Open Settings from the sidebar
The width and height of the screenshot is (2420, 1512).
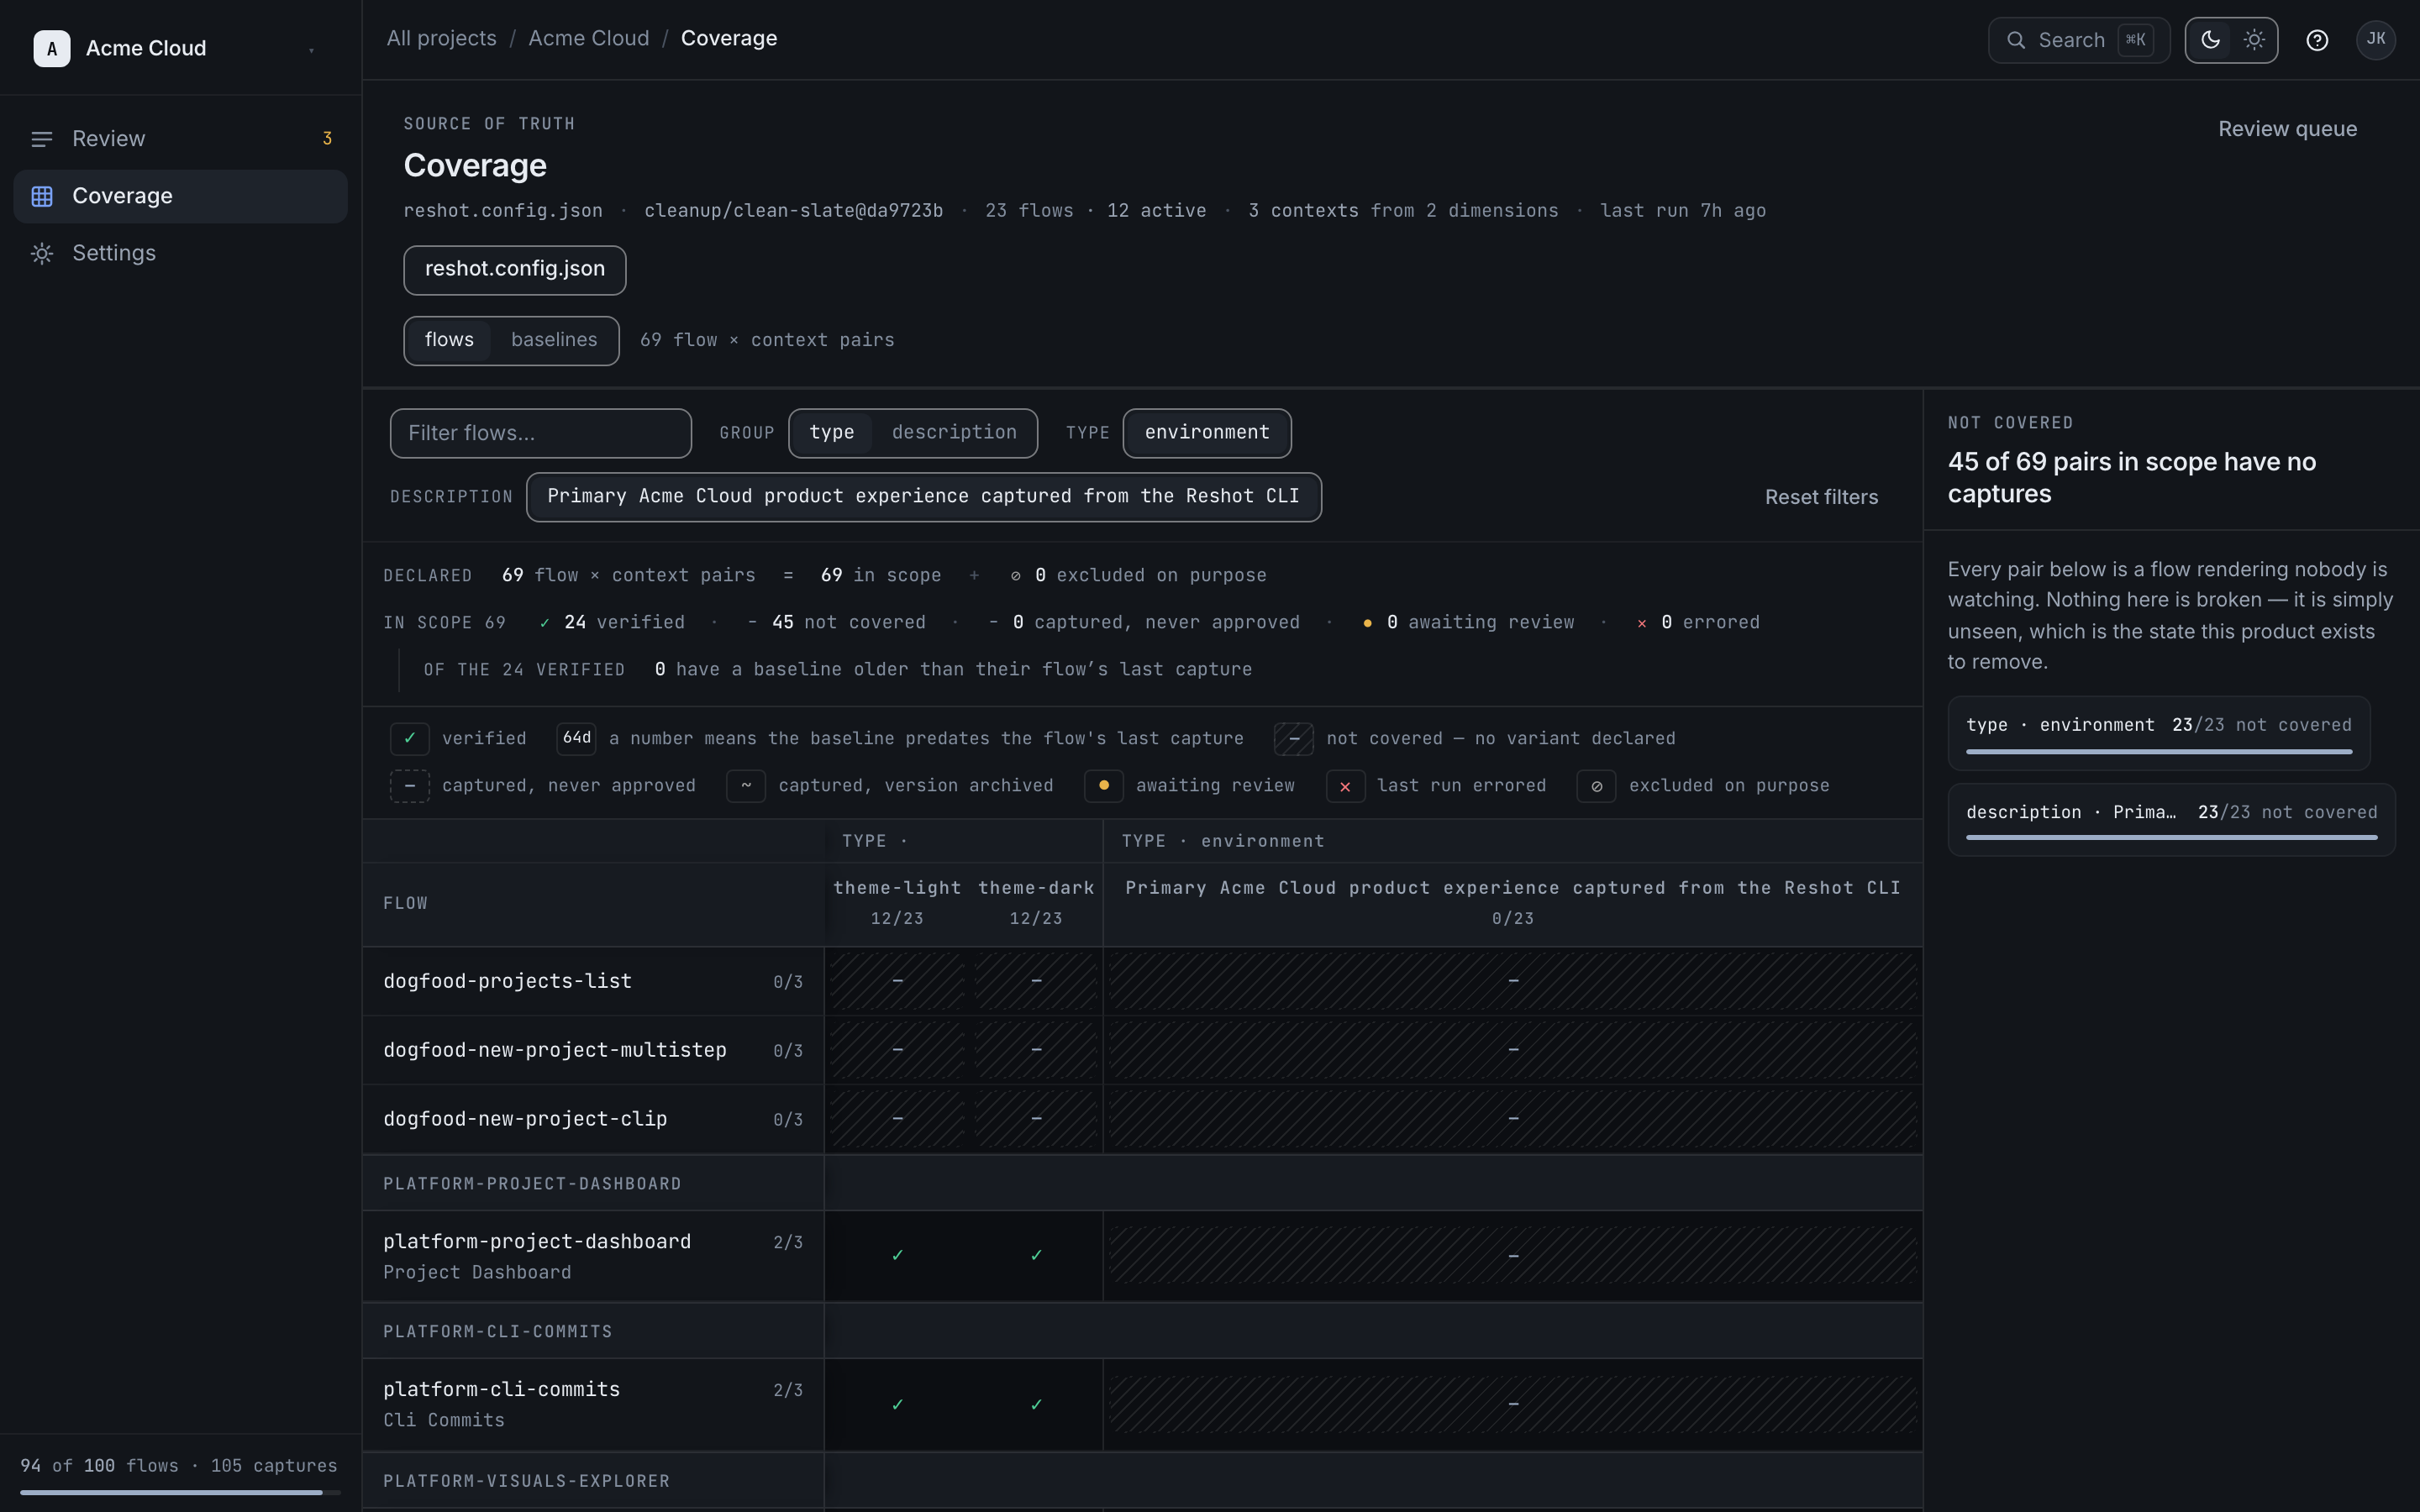[x=180, y=253]
